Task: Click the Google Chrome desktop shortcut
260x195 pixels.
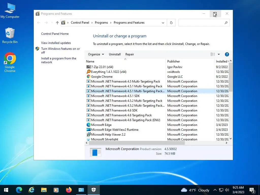Action: point(10,62)
